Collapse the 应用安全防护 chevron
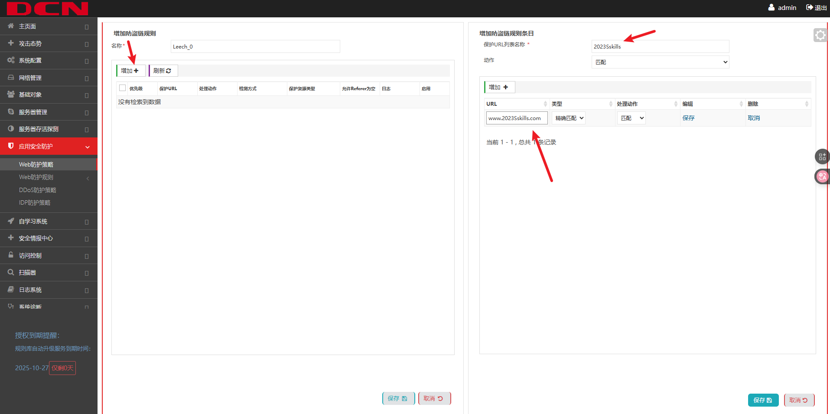This screenshot has height=414, width=830. 88,147
